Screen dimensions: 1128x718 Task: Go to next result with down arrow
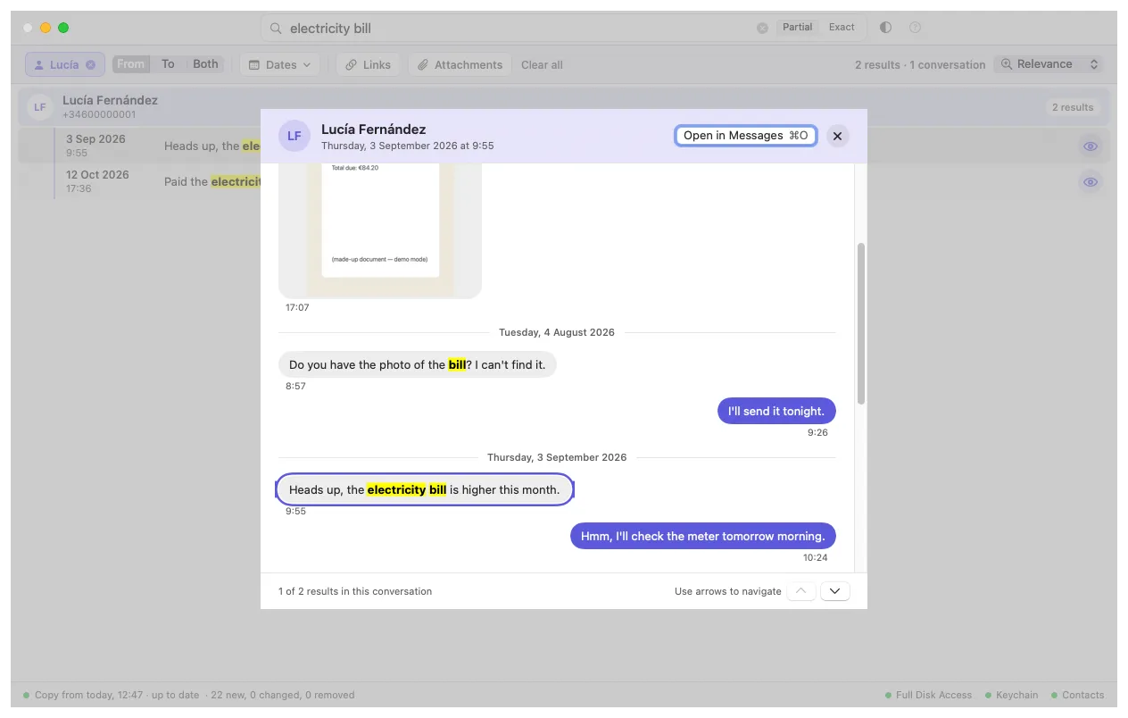tap(835, 591)
